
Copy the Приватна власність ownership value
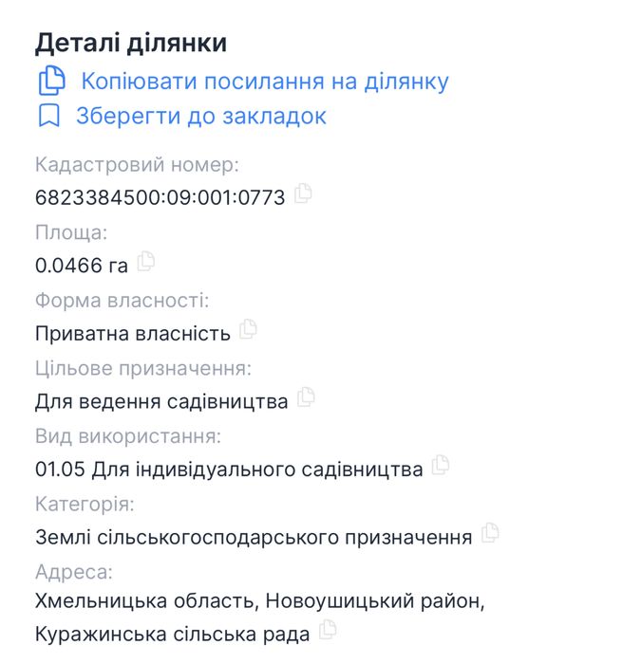coord(249,329)
